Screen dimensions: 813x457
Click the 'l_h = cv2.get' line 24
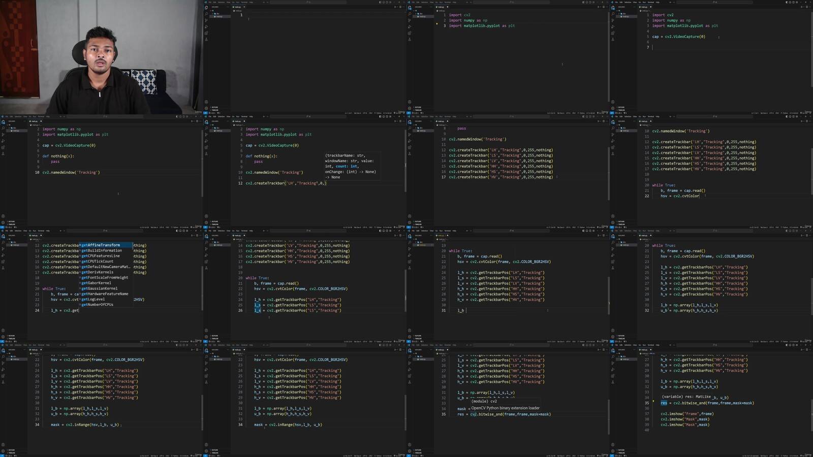click(x=65, y=310)
